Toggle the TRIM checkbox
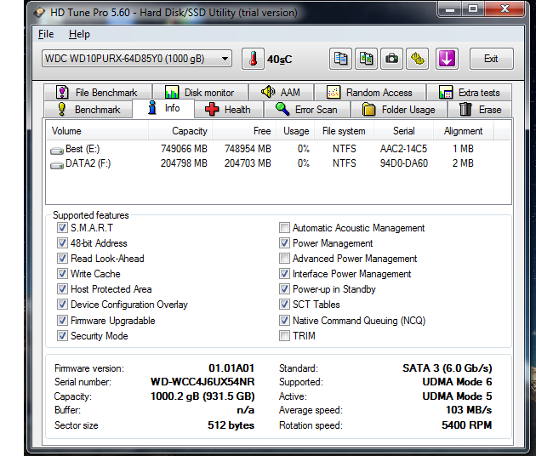This screenshot has height=456, width=536. click(x=284, y=336)
